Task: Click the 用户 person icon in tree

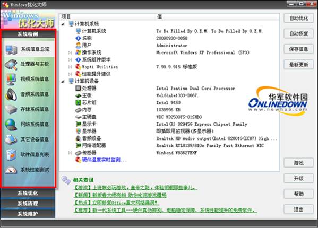Action: [78, 45]
